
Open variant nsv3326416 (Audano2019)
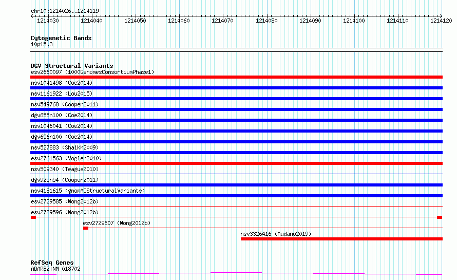276,234
